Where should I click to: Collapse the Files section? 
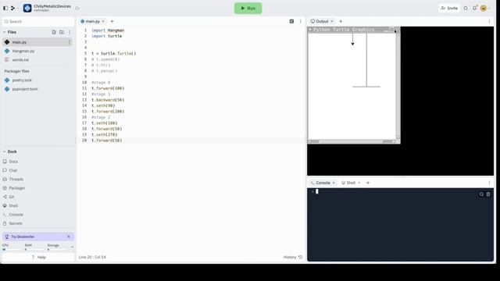point(5,32)
